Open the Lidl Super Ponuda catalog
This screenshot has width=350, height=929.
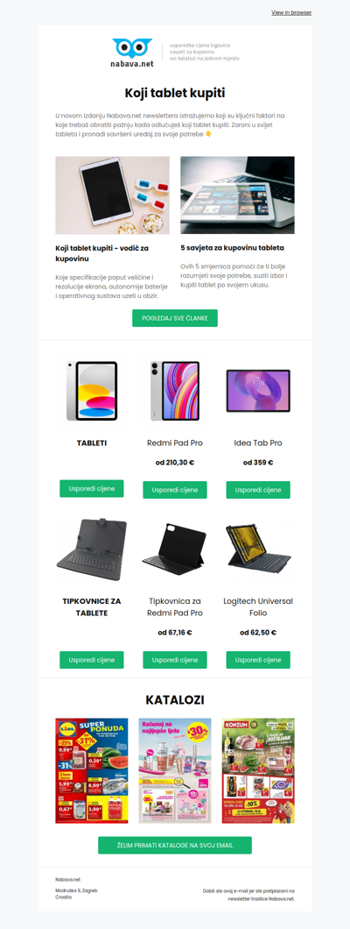click(x=92, y=770)
